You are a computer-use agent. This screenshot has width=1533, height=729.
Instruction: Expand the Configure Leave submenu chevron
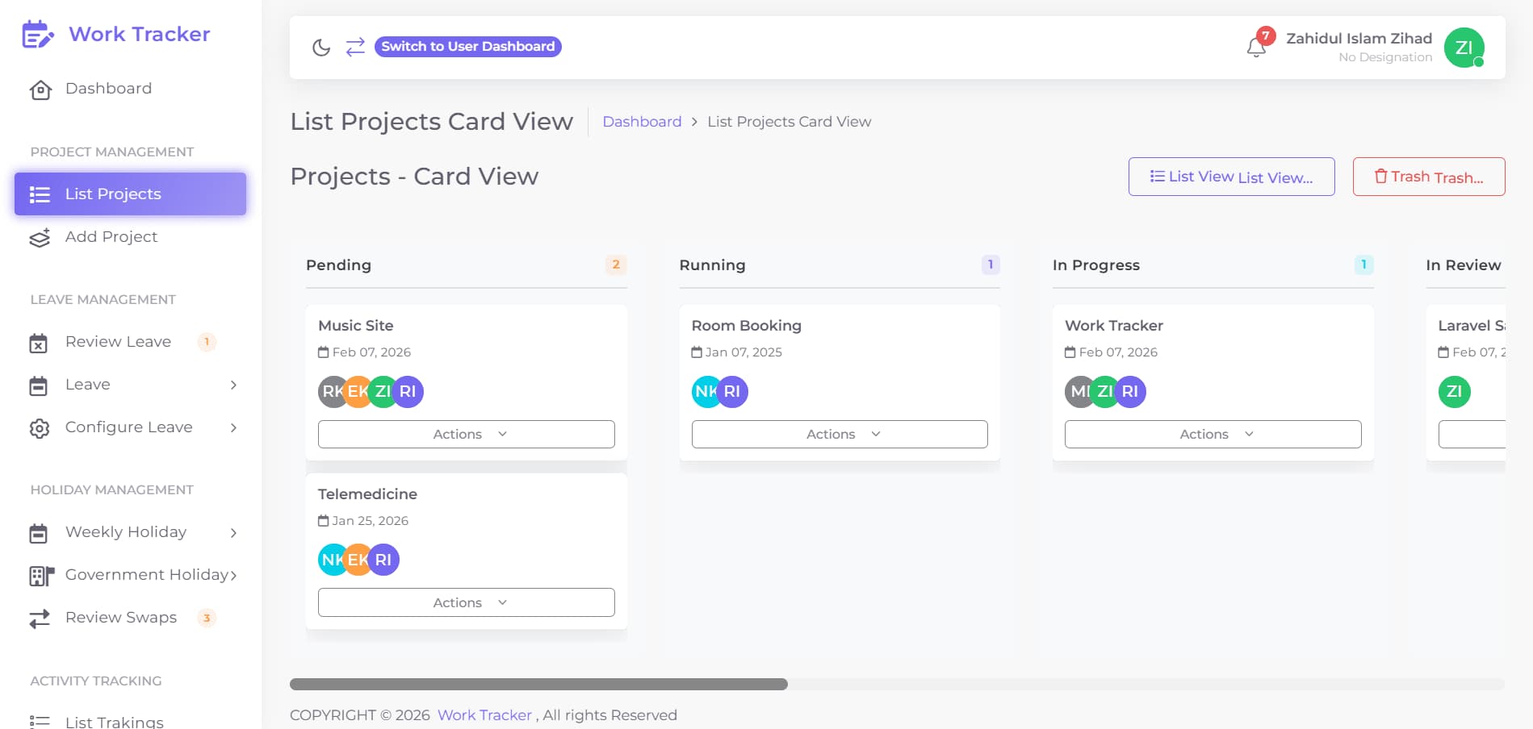(233, 428)
